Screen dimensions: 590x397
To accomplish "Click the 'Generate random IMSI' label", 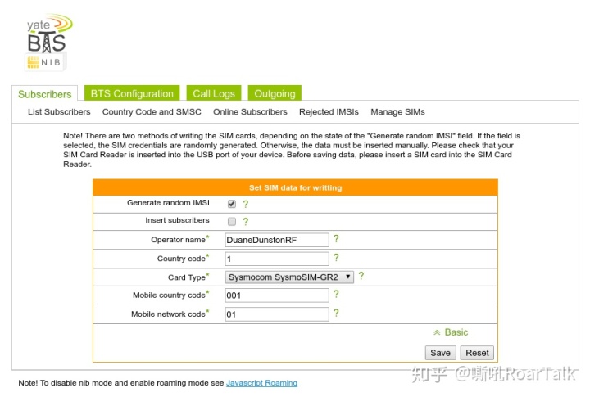I will coord(168,203).
